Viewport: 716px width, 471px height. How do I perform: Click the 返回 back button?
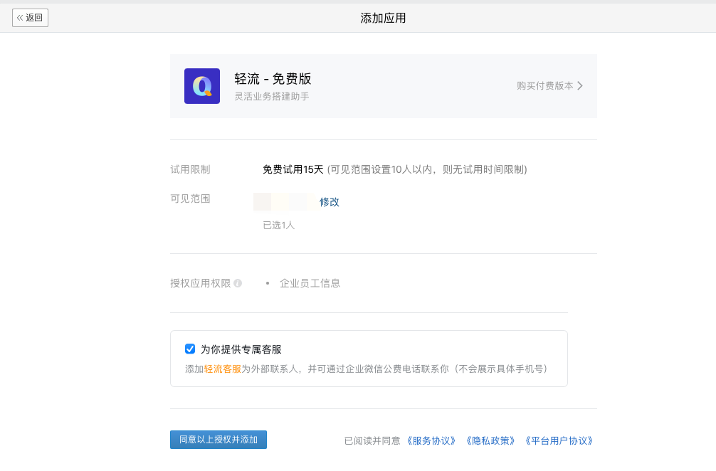30,18
